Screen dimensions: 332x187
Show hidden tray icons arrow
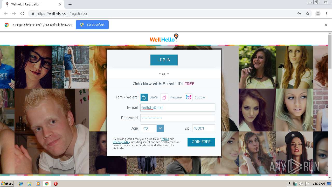pos(289,184)
